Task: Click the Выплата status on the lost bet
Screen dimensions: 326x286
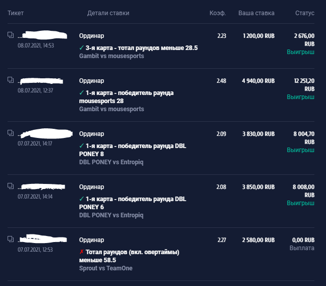Action: click(x=302, y=248)
